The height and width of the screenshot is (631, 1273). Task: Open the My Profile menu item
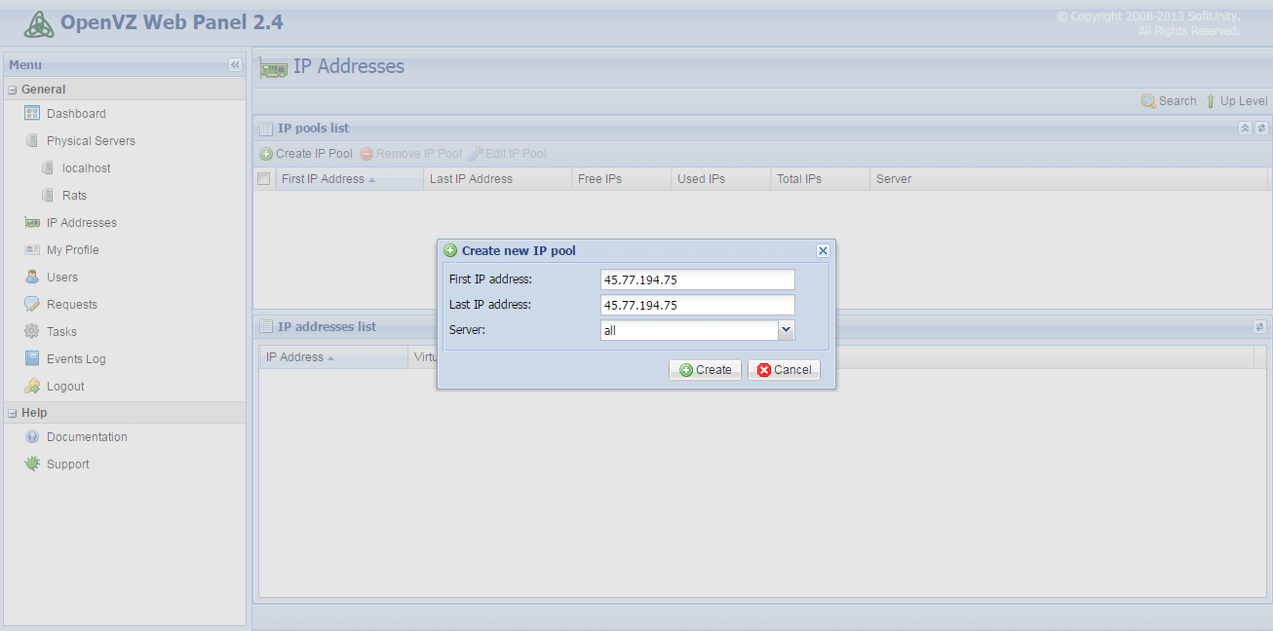click(72, 250)
